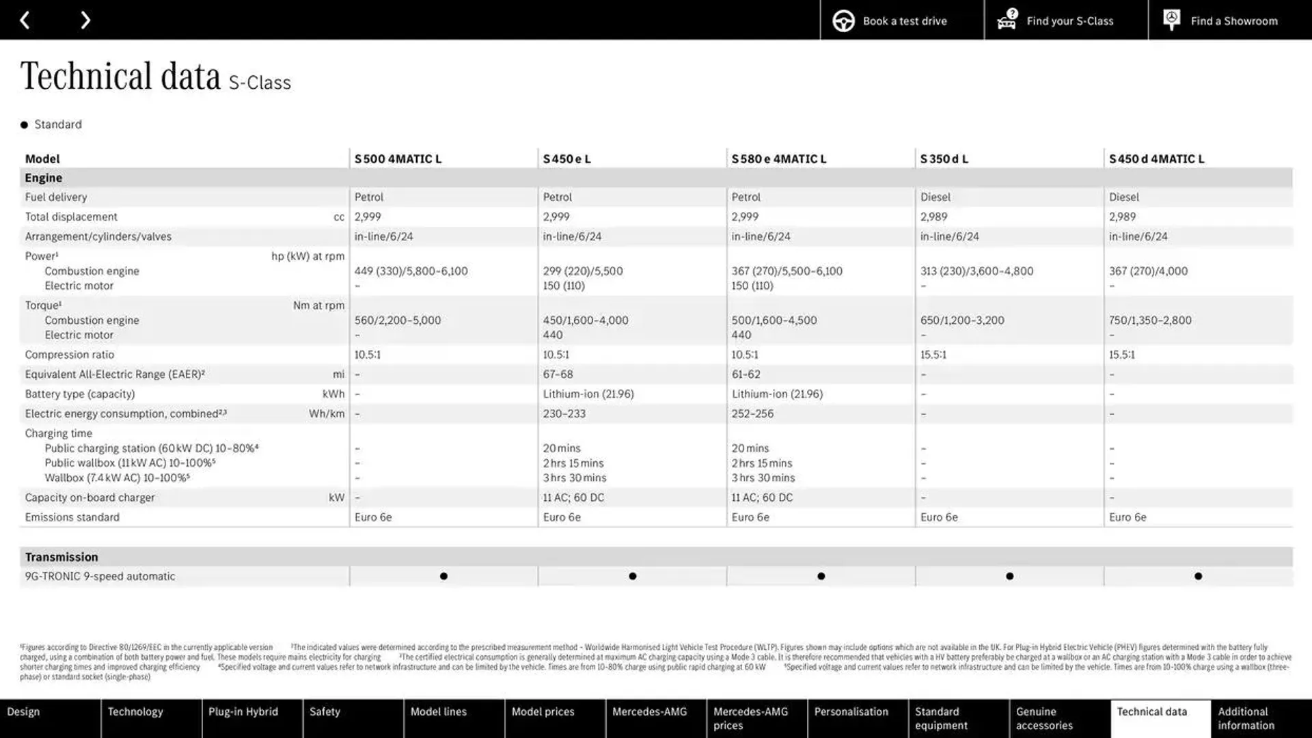Click the Standard bullet toggle indicator
Screen dimensions: 1312x738
[25, 124]
